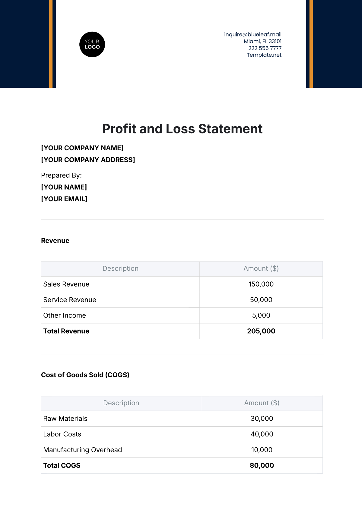The width and height of the screenshot is (362, 511).
Task: Click the Manufacturing Overhead row label
Action: click(83, 450)
